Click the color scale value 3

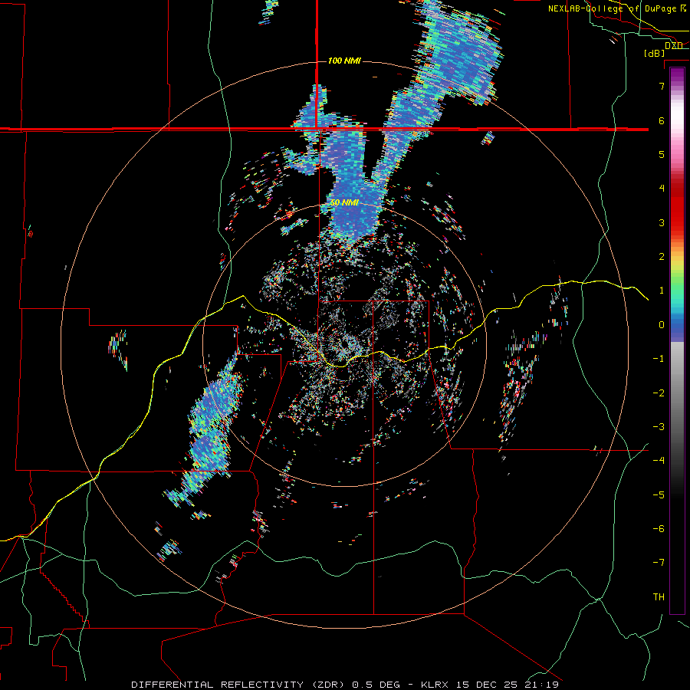[x=662, y=222]
